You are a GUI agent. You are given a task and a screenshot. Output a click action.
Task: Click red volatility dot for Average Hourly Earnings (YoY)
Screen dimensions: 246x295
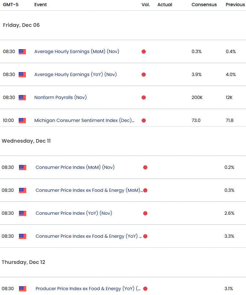click(x=144, y=74)
